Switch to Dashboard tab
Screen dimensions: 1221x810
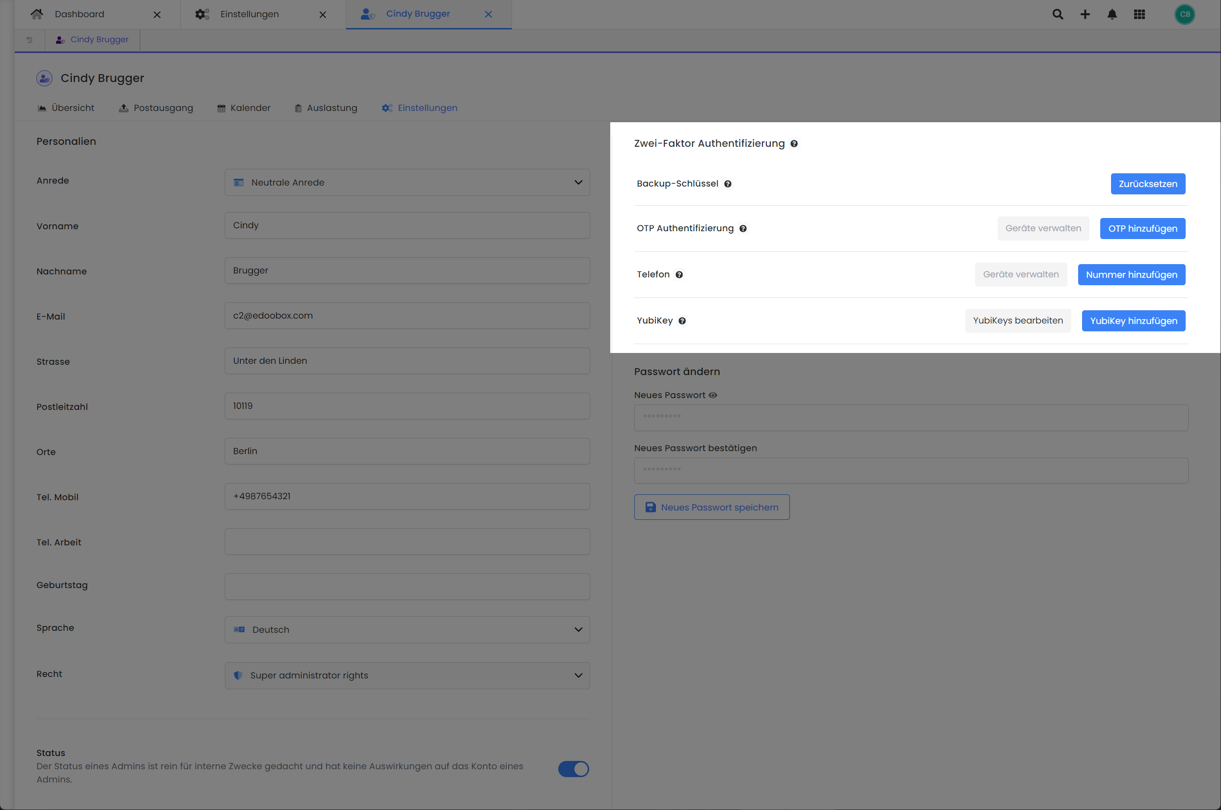(x=80, y=14)
